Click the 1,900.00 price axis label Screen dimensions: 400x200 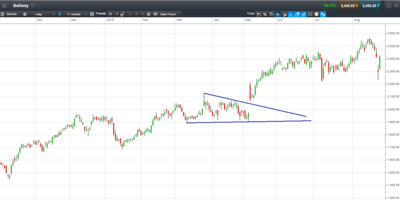[x=393, y=122]
